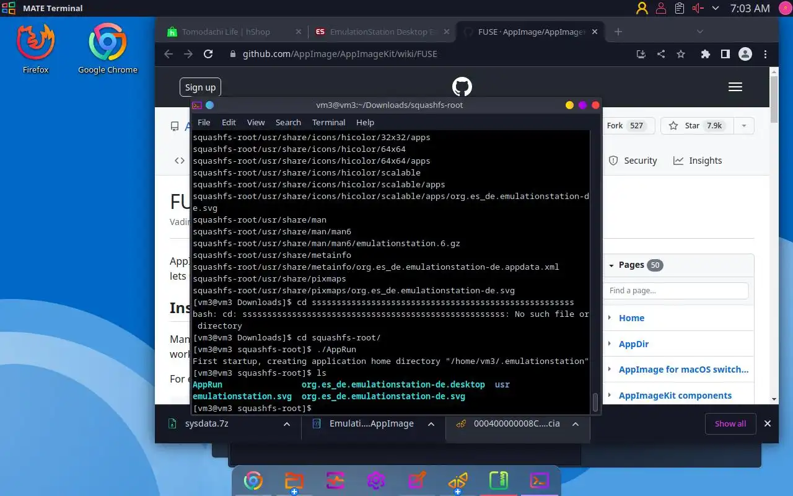Click Chrome's install app icon
The image size is (793, 496).
coord(641,54)
